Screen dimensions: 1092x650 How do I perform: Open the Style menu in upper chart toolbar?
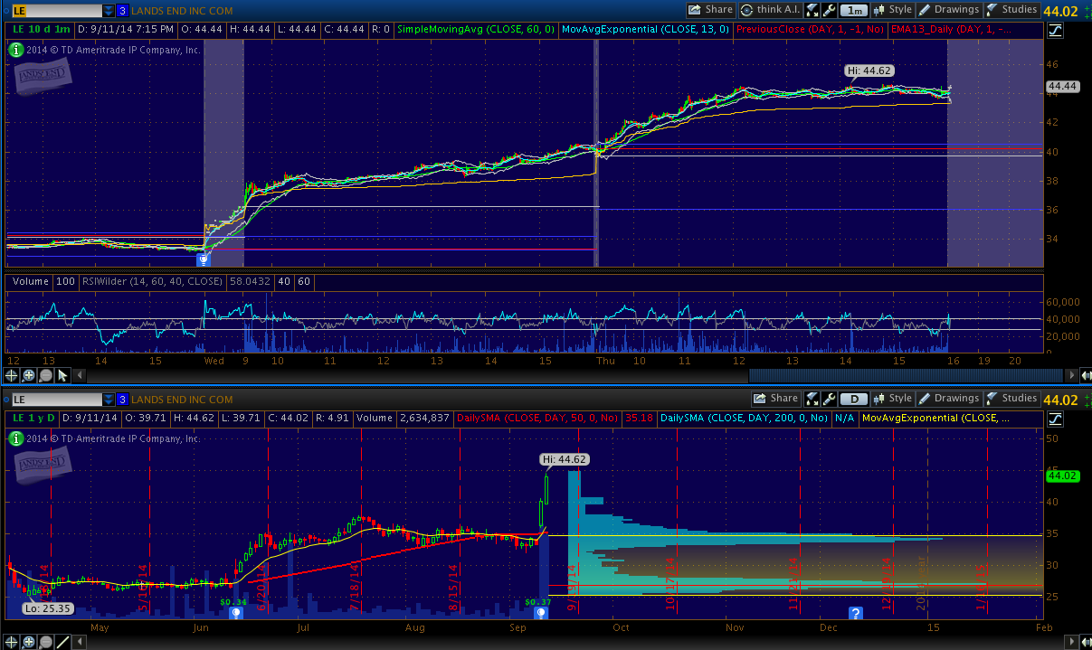pos(893,10)
